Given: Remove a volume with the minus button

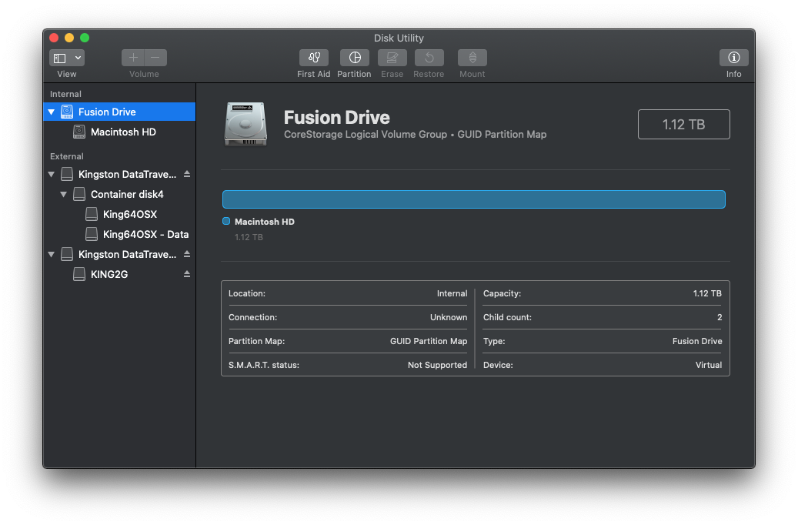Looking at the screenshot, I should [155, 58].
